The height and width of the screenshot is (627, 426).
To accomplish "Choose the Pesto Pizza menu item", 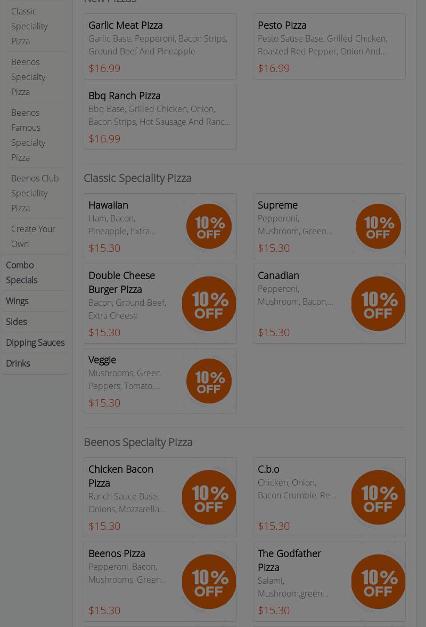I will point(282,25).
